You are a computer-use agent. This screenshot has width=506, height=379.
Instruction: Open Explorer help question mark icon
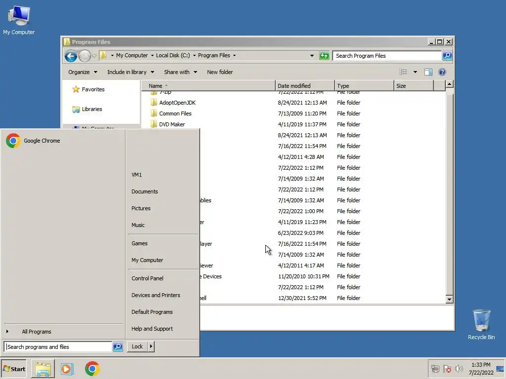tap(442, 72)
